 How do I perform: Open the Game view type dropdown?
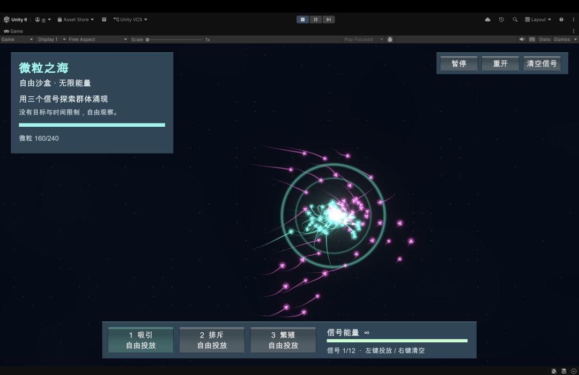[17, 40]
